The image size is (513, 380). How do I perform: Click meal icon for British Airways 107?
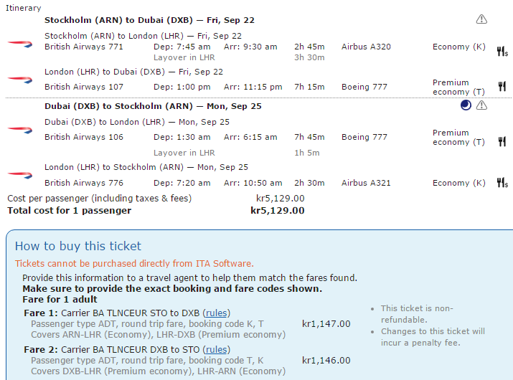[x=502, y=87]
